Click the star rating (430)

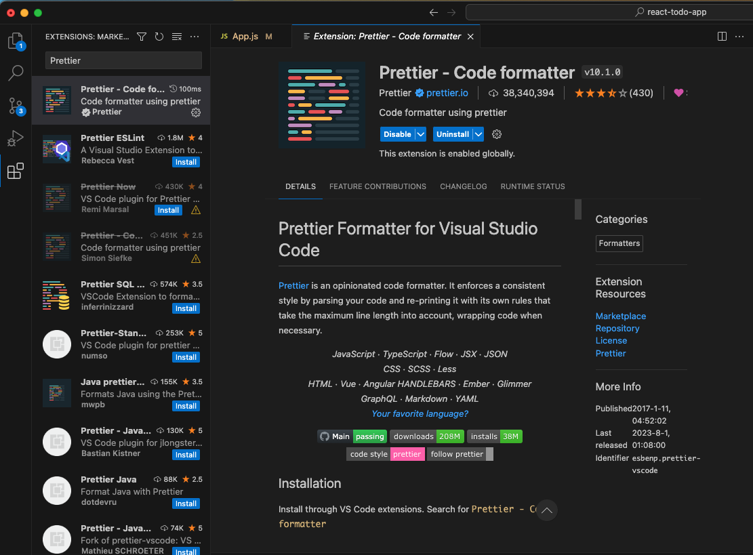click(614, 93)
